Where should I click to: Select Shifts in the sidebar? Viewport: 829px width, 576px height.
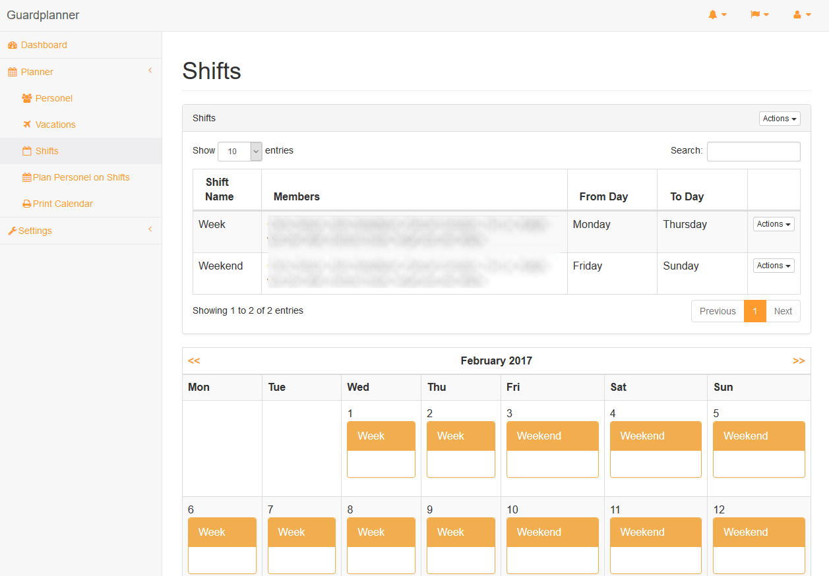point(47,151)
